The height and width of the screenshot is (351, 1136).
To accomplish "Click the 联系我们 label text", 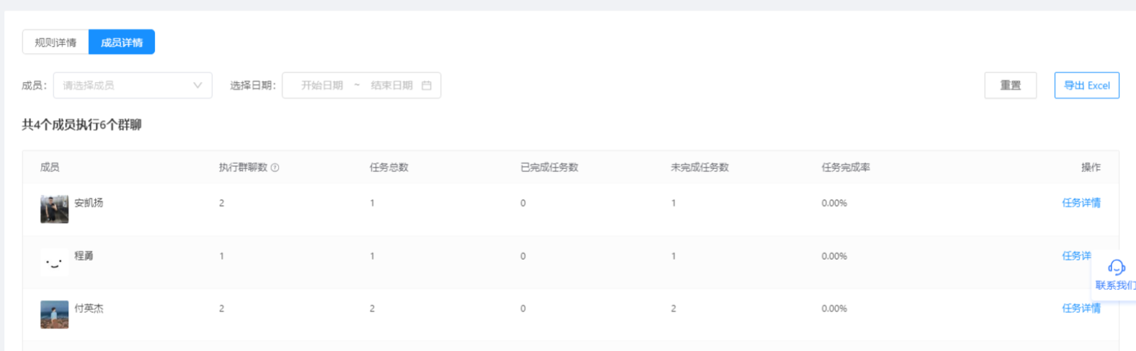I will (1116, 286).
